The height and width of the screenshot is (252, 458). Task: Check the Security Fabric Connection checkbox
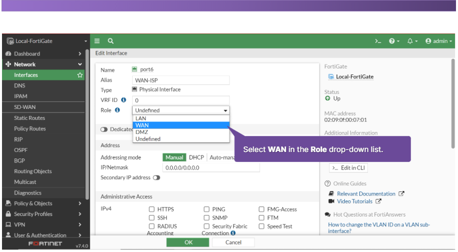(206, 226)
